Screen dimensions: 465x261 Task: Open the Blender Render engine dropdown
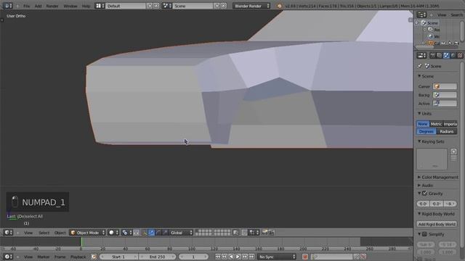click(x=251, y=6)
